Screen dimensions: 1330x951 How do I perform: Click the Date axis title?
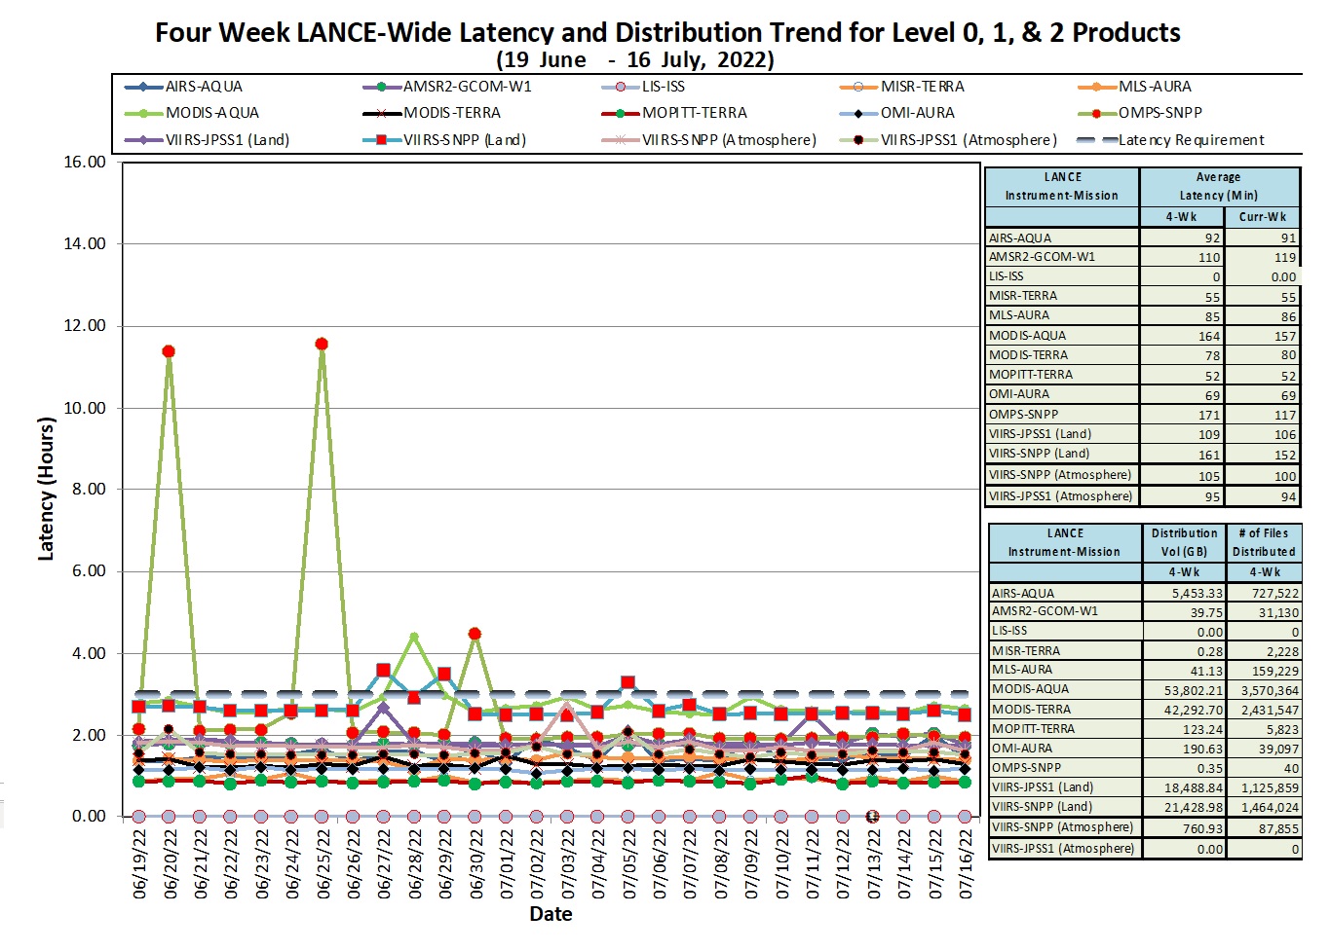551,914
